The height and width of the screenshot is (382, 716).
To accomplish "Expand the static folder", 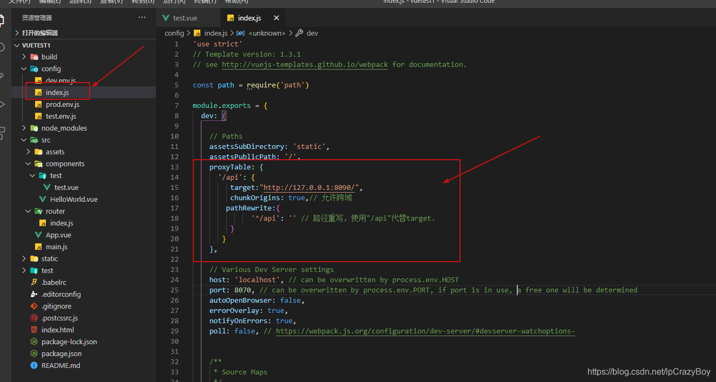I will click(24, 258).
